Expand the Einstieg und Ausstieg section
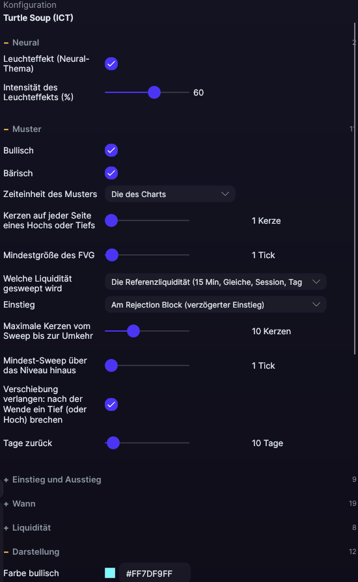 [x=52, y=479]
